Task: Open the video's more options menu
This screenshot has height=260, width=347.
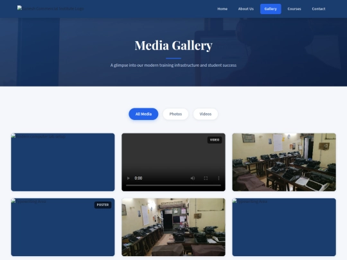Action: pos(218,178)
